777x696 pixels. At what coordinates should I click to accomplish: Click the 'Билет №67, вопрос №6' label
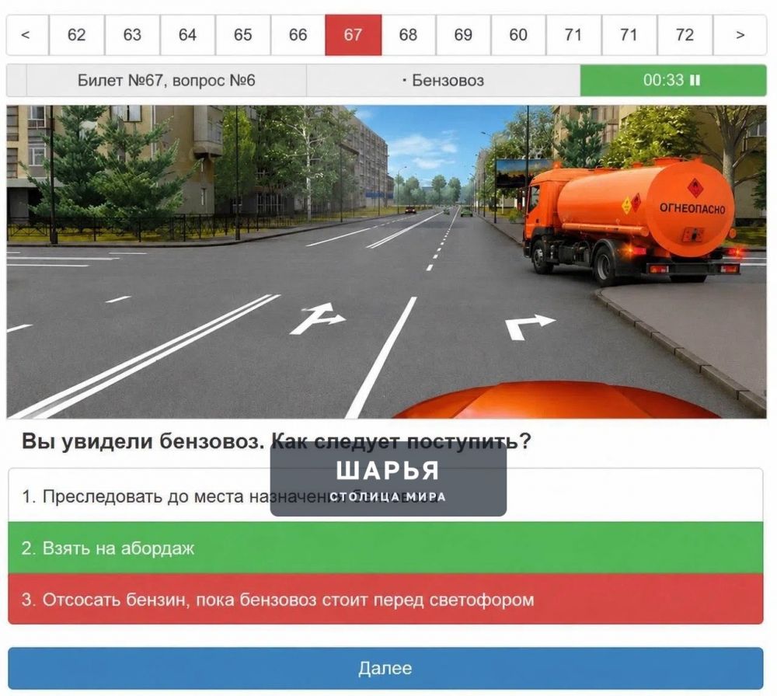166,80
